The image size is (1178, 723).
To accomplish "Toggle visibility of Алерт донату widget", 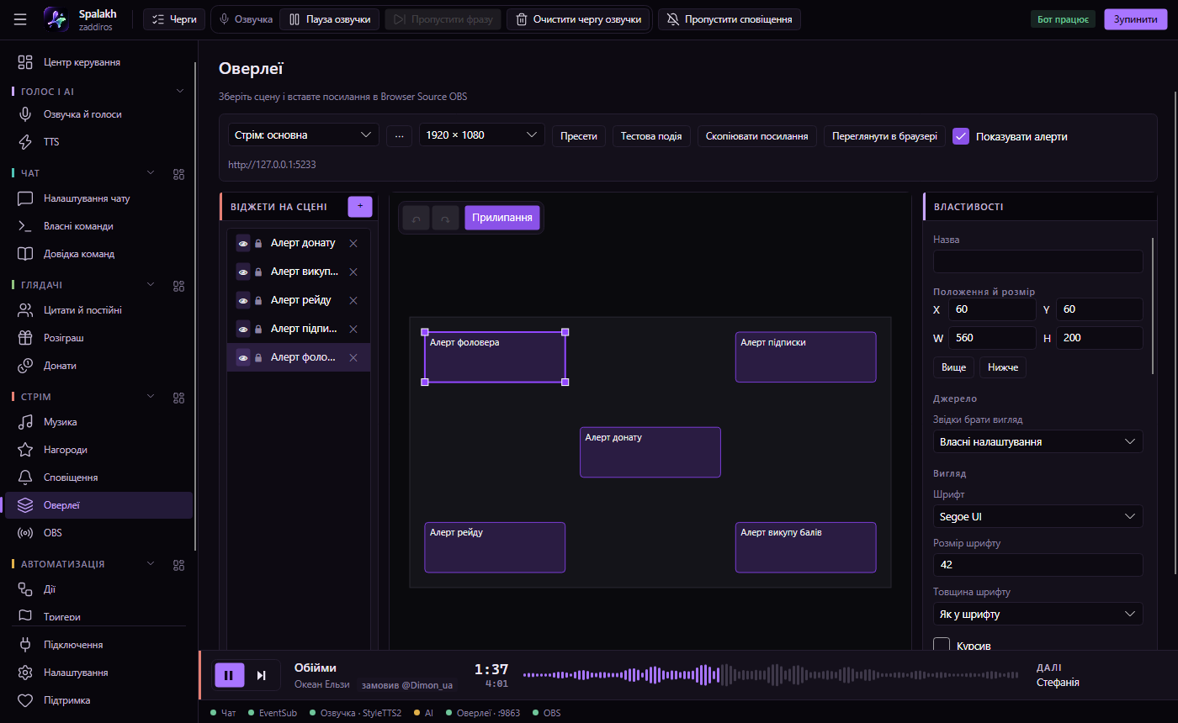I will click(243, 243).
